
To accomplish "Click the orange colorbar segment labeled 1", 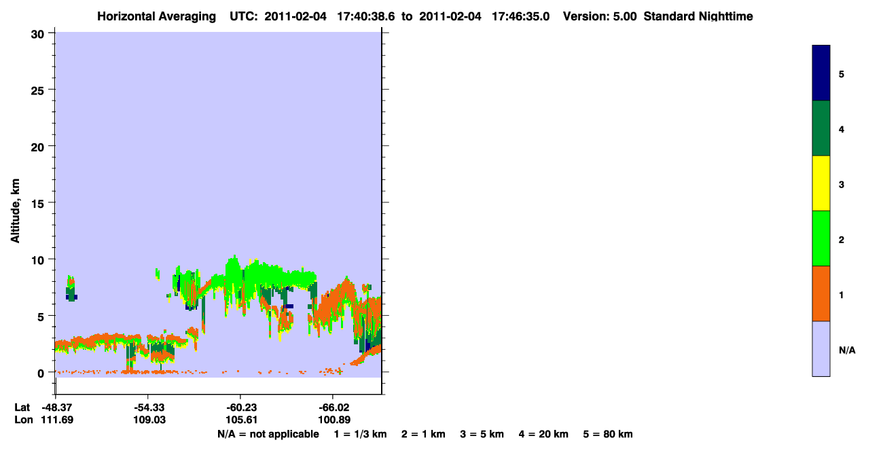I will 821,293.
